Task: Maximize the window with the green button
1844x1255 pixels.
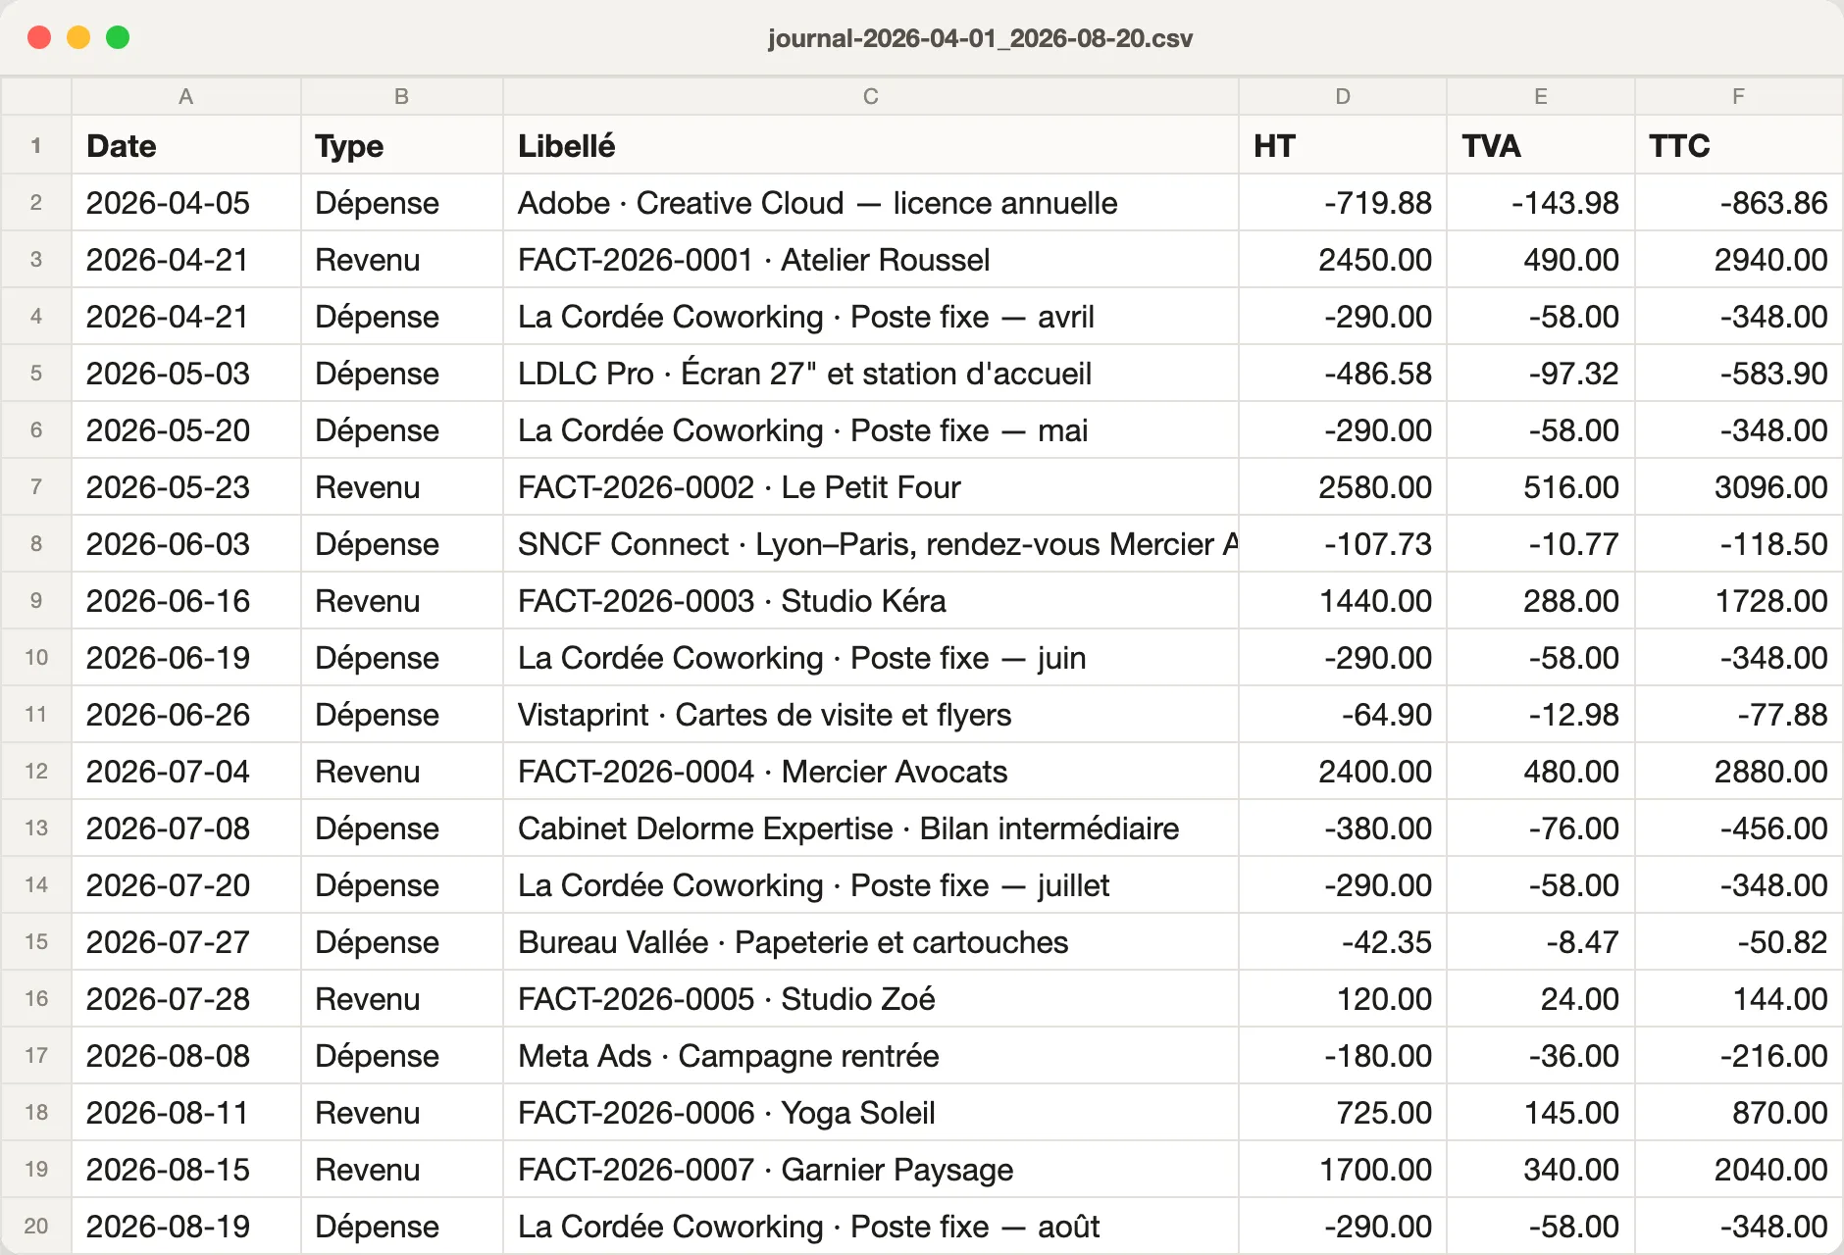Action: click(x=118, y=37)
